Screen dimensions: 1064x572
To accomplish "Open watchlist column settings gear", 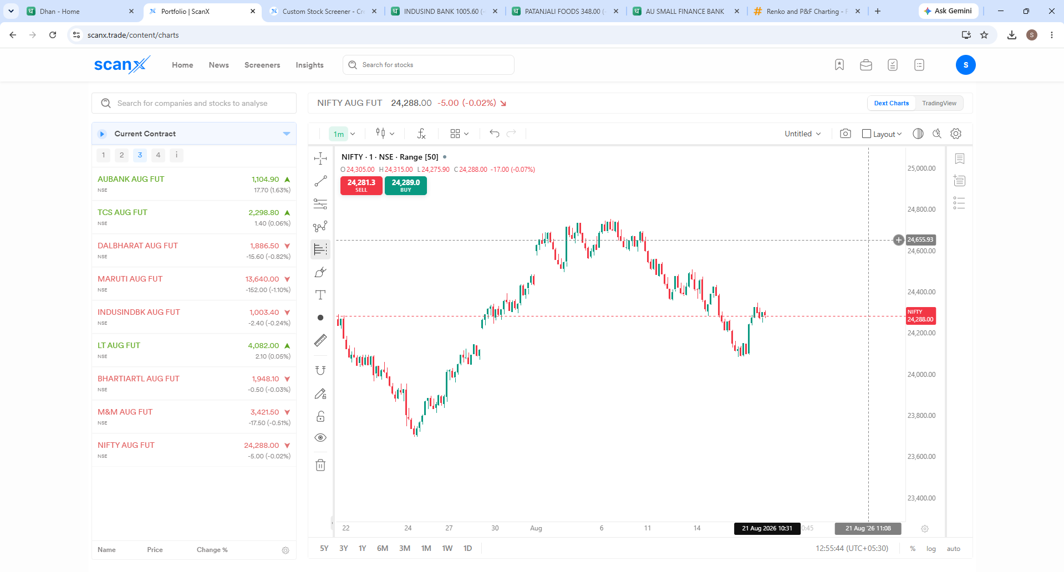I will 286,550.
